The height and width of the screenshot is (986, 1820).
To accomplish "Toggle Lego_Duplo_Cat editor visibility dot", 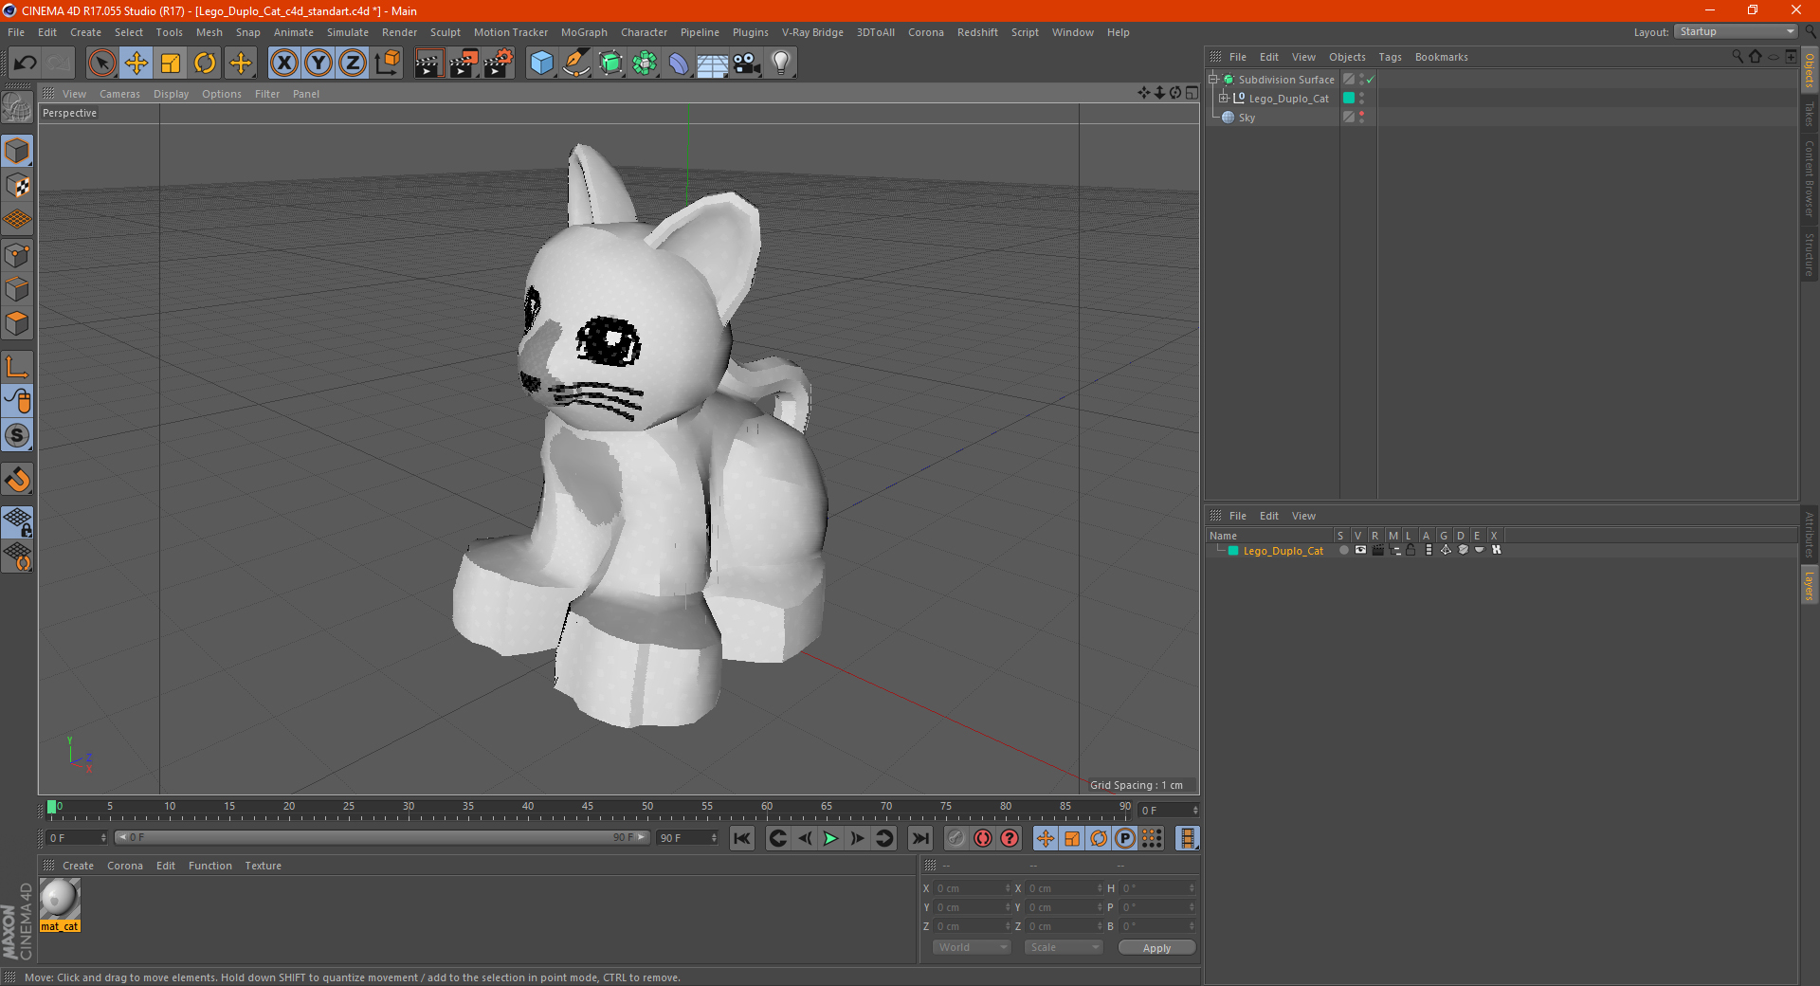I will (1362, 95).
